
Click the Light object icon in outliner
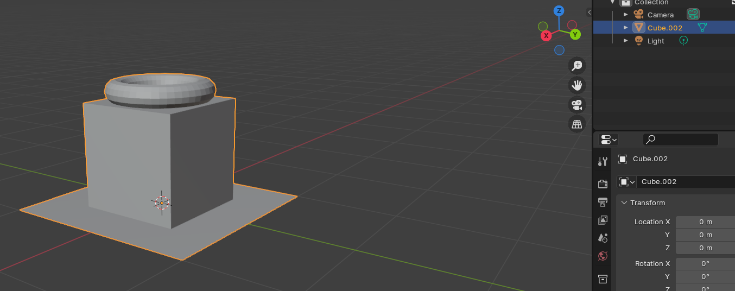tap(638, 41)
